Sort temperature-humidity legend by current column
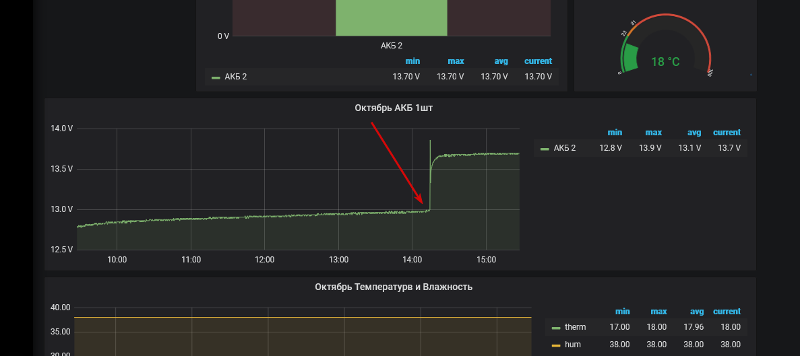 727,312
